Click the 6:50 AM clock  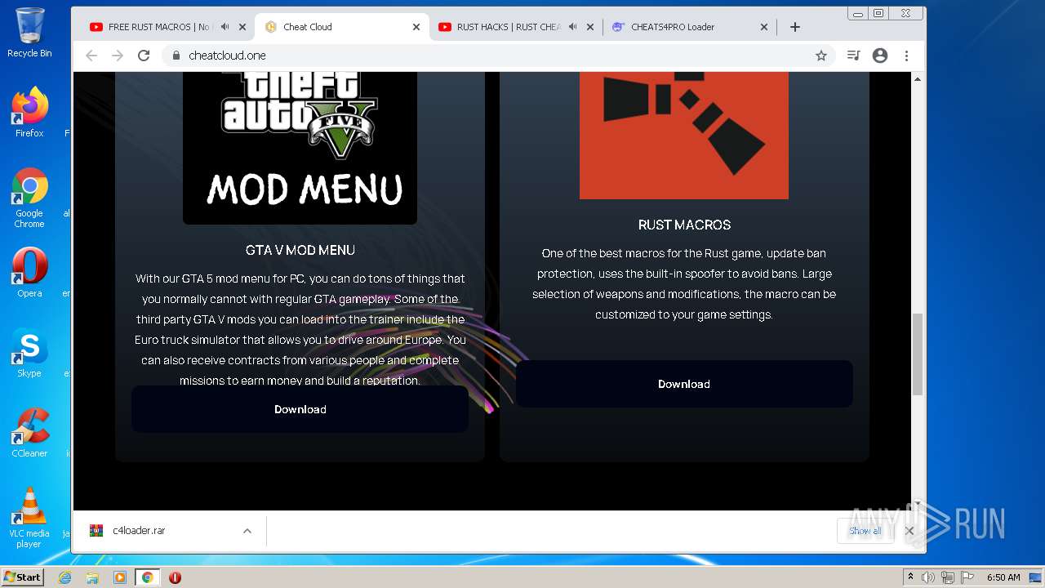pos(1003,577)
